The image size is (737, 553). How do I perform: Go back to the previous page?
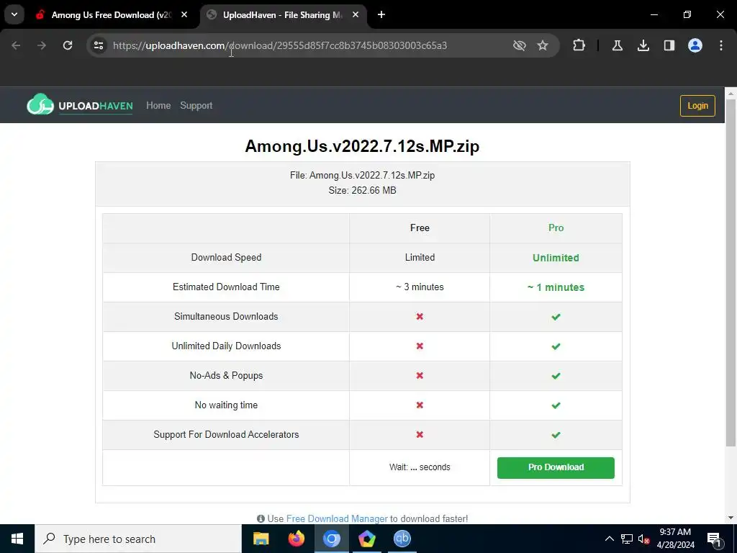point(16,45)
